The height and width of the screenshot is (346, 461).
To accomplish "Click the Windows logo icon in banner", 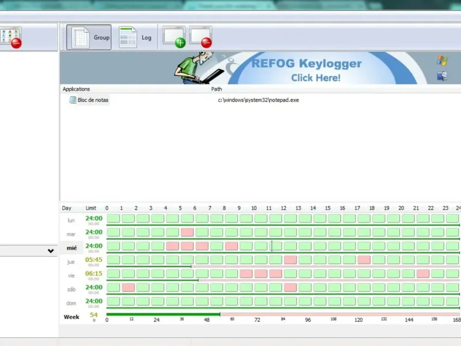I will 442,61.
